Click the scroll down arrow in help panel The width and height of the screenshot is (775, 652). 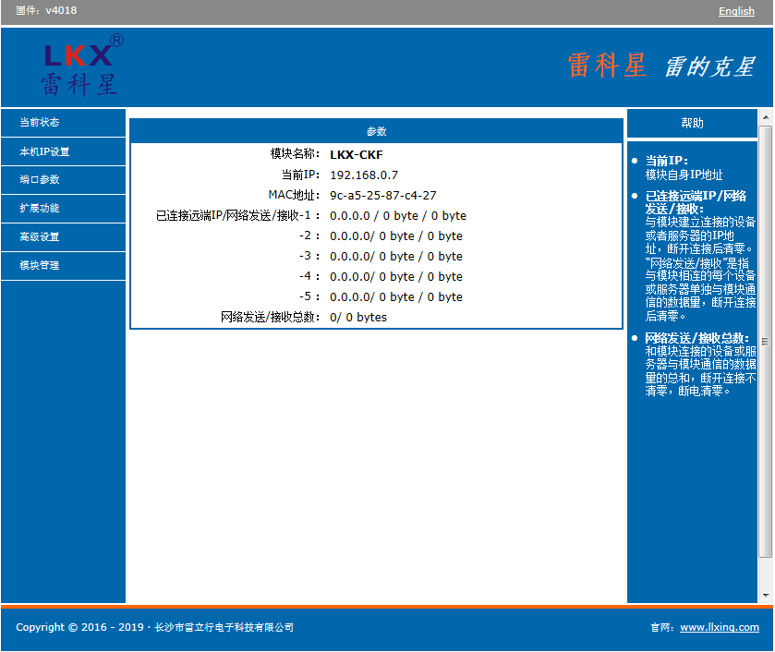pyautogui.click(x=766, y=596)
